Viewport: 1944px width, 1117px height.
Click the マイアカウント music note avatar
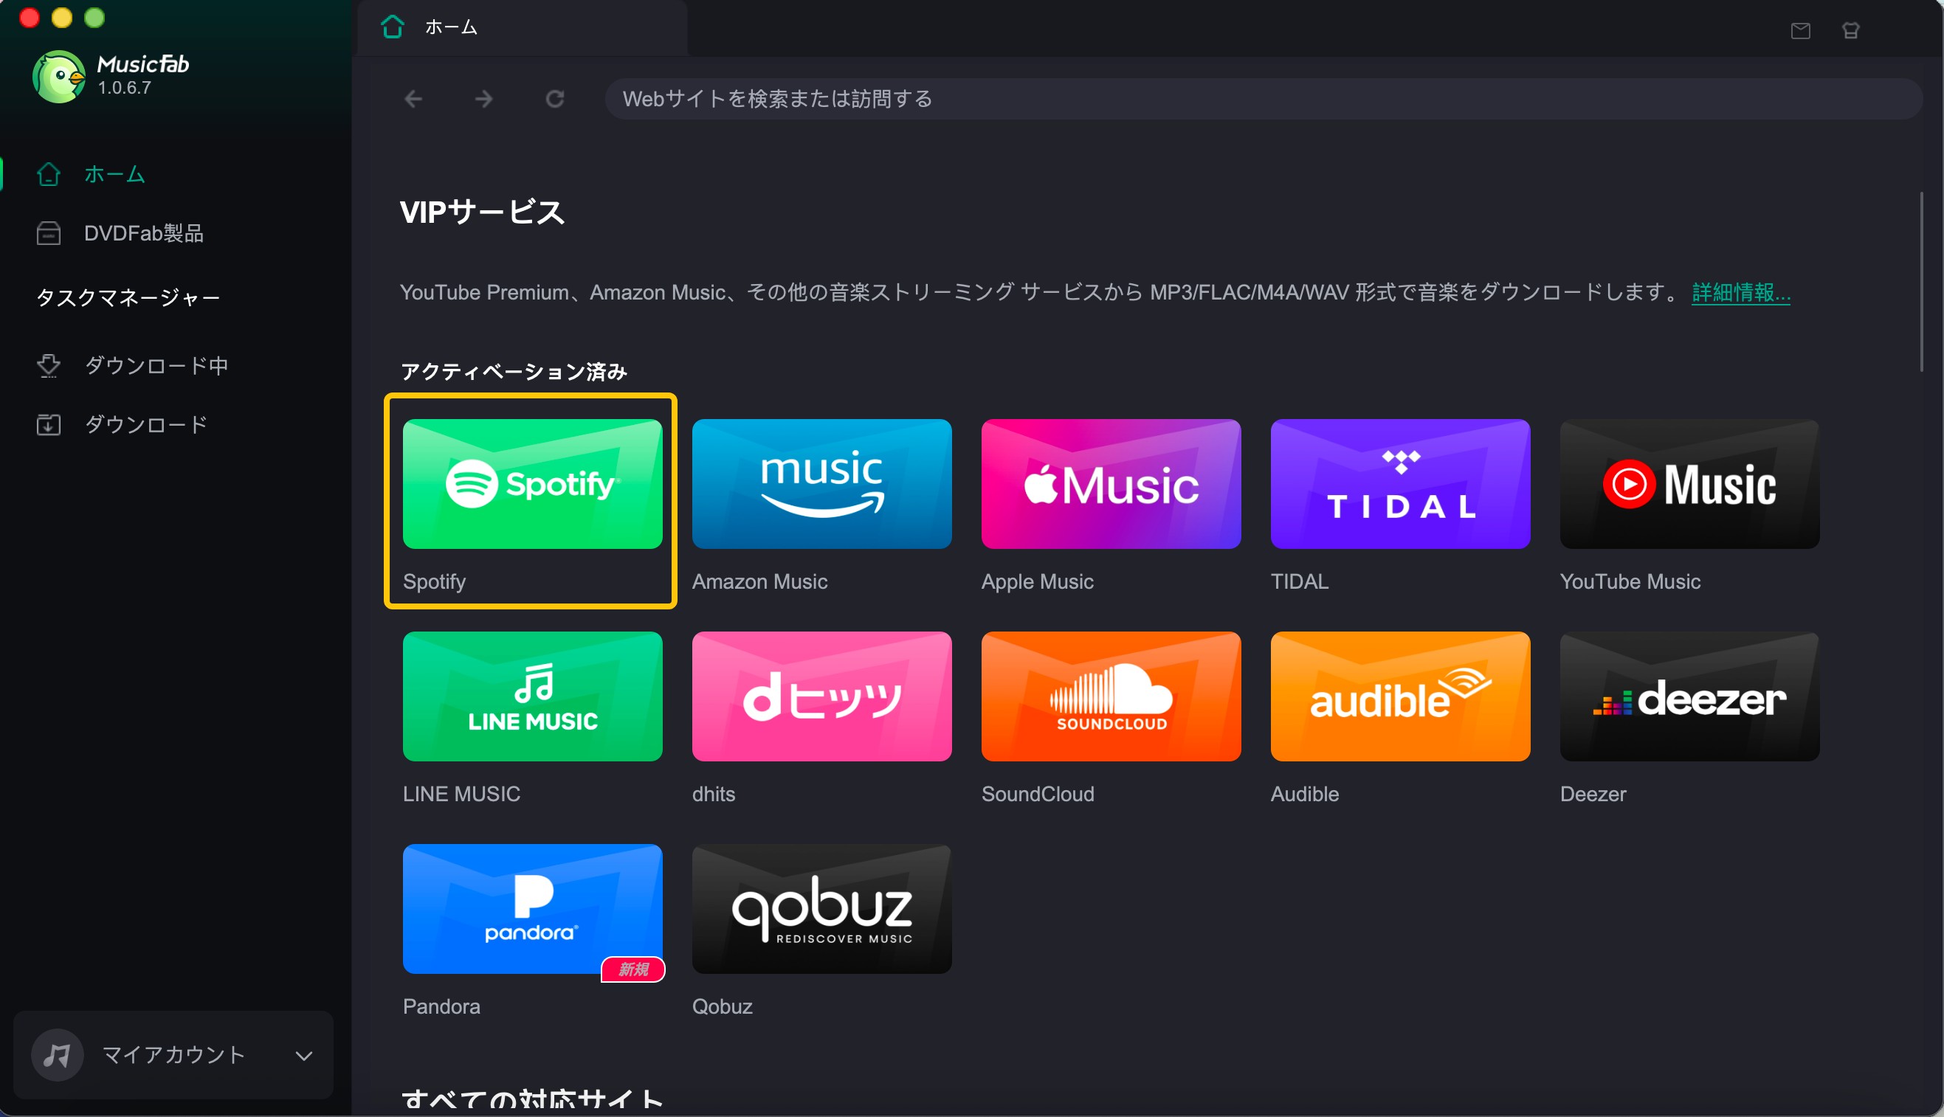tap(58, 1055)
